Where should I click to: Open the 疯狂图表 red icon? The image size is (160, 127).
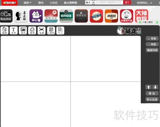tap(96, 16)
